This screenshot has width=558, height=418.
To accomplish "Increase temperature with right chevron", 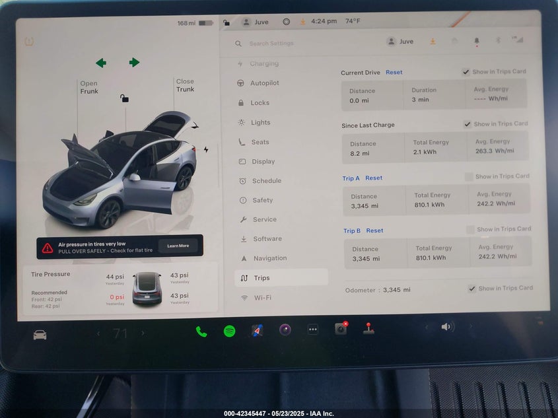I will click(x=142, y=333).
